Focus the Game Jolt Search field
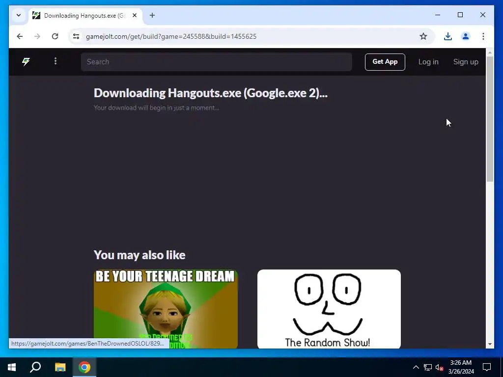The height and width of the screenshot is (377, 503). pyautogui.click(x=216, y=62)
